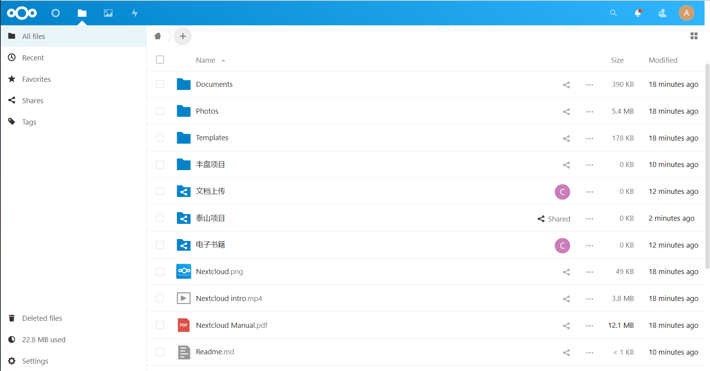This screenshot has height=371, width=710.
Task: Click the search magnifier icon
Action: (x=613, y=13)
